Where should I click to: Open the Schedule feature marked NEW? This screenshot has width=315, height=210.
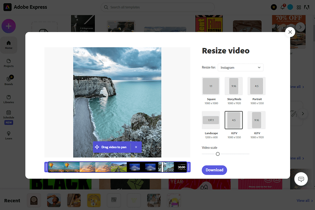pos(9,117)
